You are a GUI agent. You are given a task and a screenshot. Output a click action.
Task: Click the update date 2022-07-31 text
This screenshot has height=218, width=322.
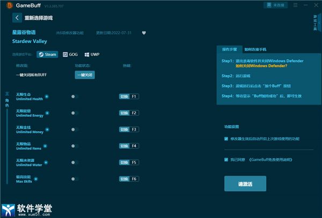[x=114, y=33]
